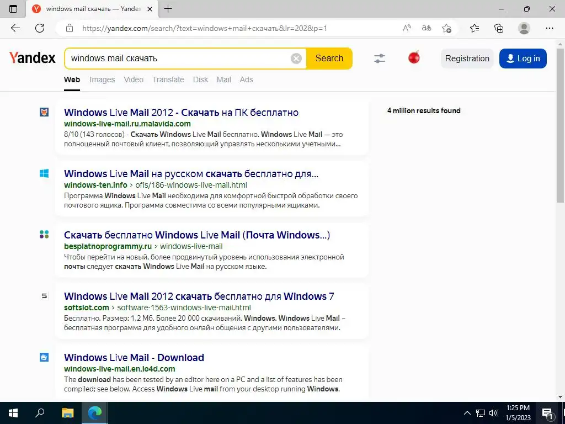View site information lock icon
Viewport: 565px width, 424px height.
tap(70, 28)
